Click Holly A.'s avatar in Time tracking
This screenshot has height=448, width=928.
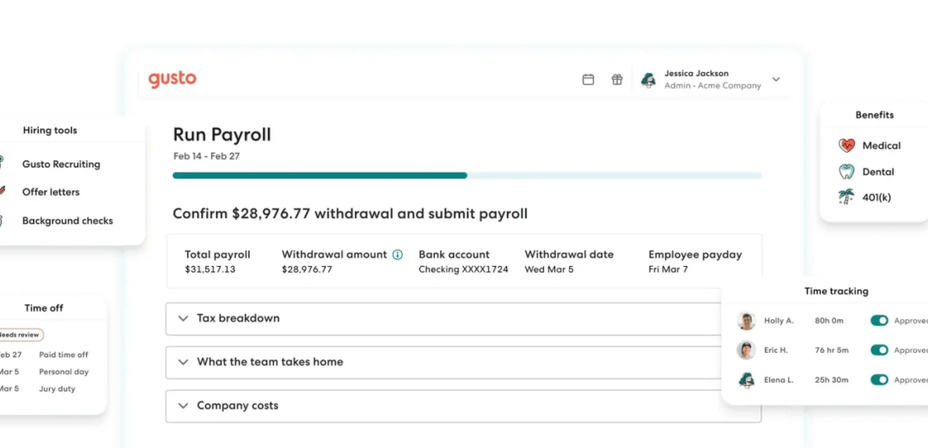pos(747,321)
